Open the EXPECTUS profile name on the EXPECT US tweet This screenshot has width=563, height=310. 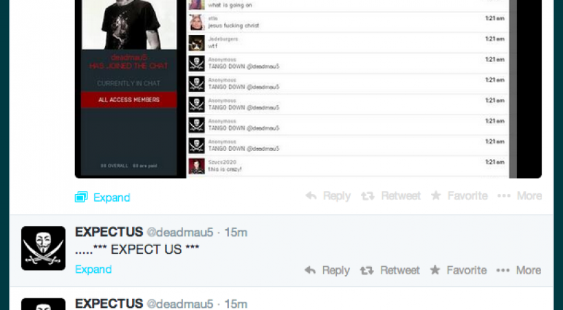(x=109, y=232)
